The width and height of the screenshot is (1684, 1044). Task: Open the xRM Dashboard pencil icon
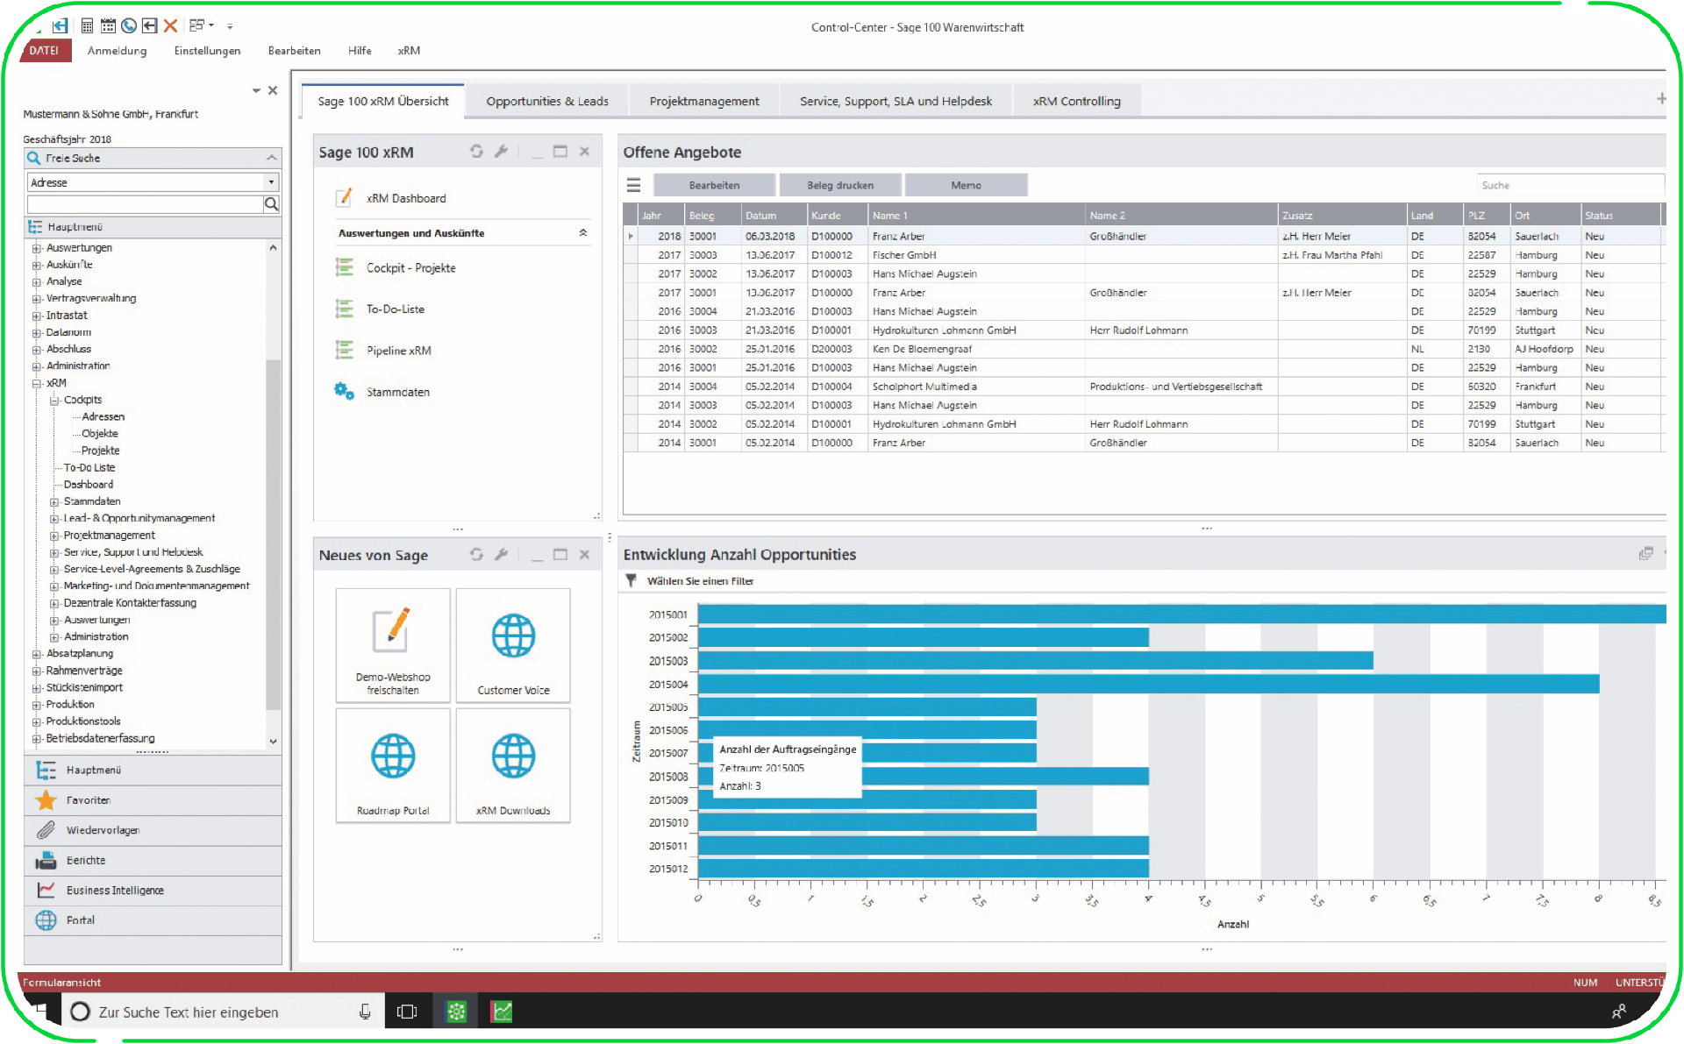point(345,198)
